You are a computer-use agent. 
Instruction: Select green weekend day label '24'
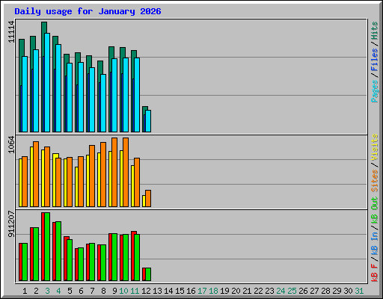tap(281, 291)
